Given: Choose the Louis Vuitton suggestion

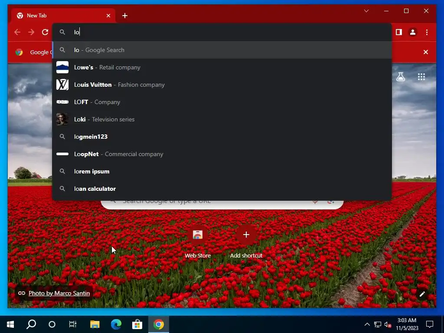Looking at the screenshot, I should point(222,85).
